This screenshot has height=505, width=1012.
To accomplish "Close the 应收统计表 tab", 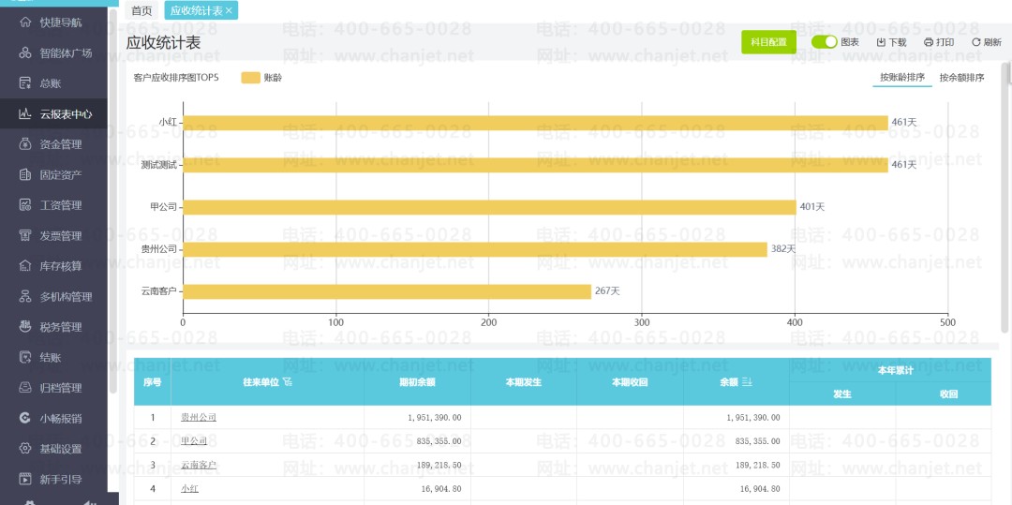I will click(x=230, y=10).
